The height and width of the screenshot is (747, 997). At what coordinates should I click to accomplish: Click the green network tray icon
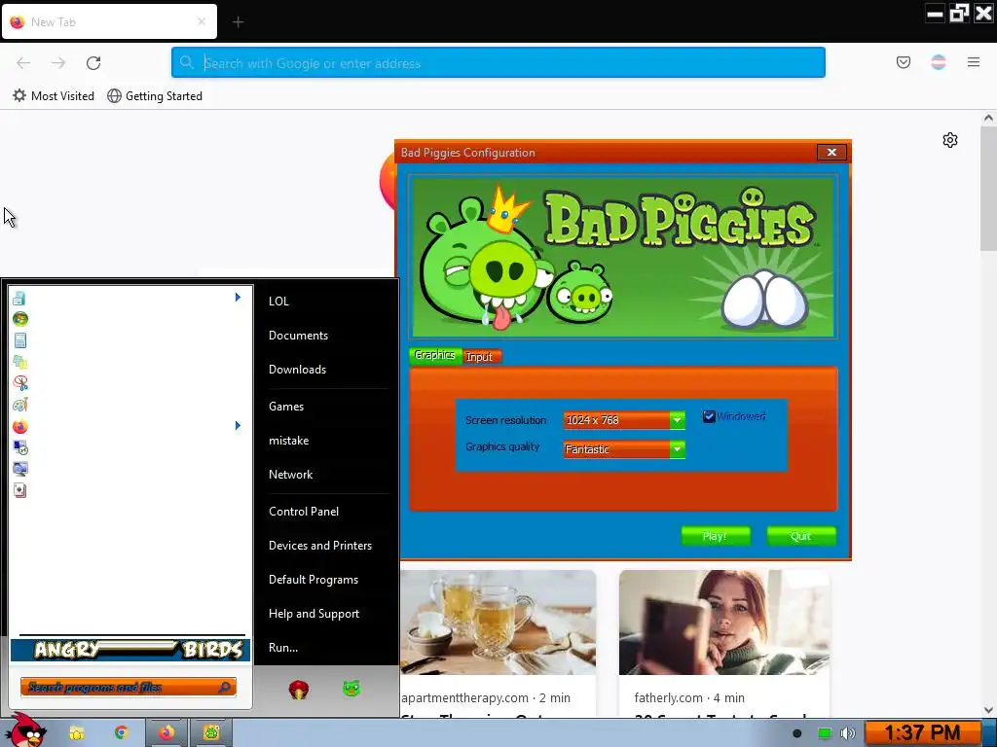[824, 733]
